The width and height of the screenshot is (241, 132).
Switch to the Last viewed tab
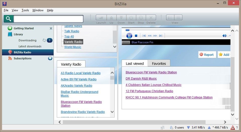[x=135, y=64]
